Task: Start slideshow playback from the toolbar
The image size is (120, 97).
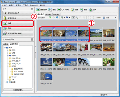Action: coord(59,10)
